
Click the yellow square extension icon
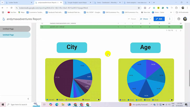(158, 8)
